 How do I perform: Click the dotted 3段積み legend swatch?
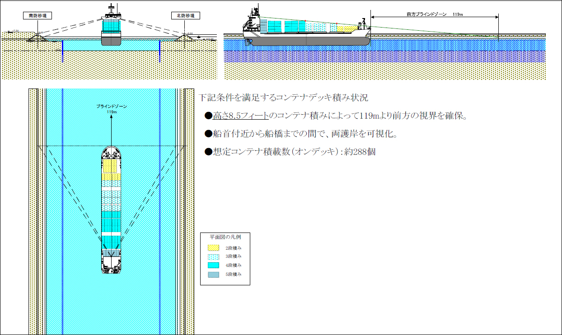213,256
